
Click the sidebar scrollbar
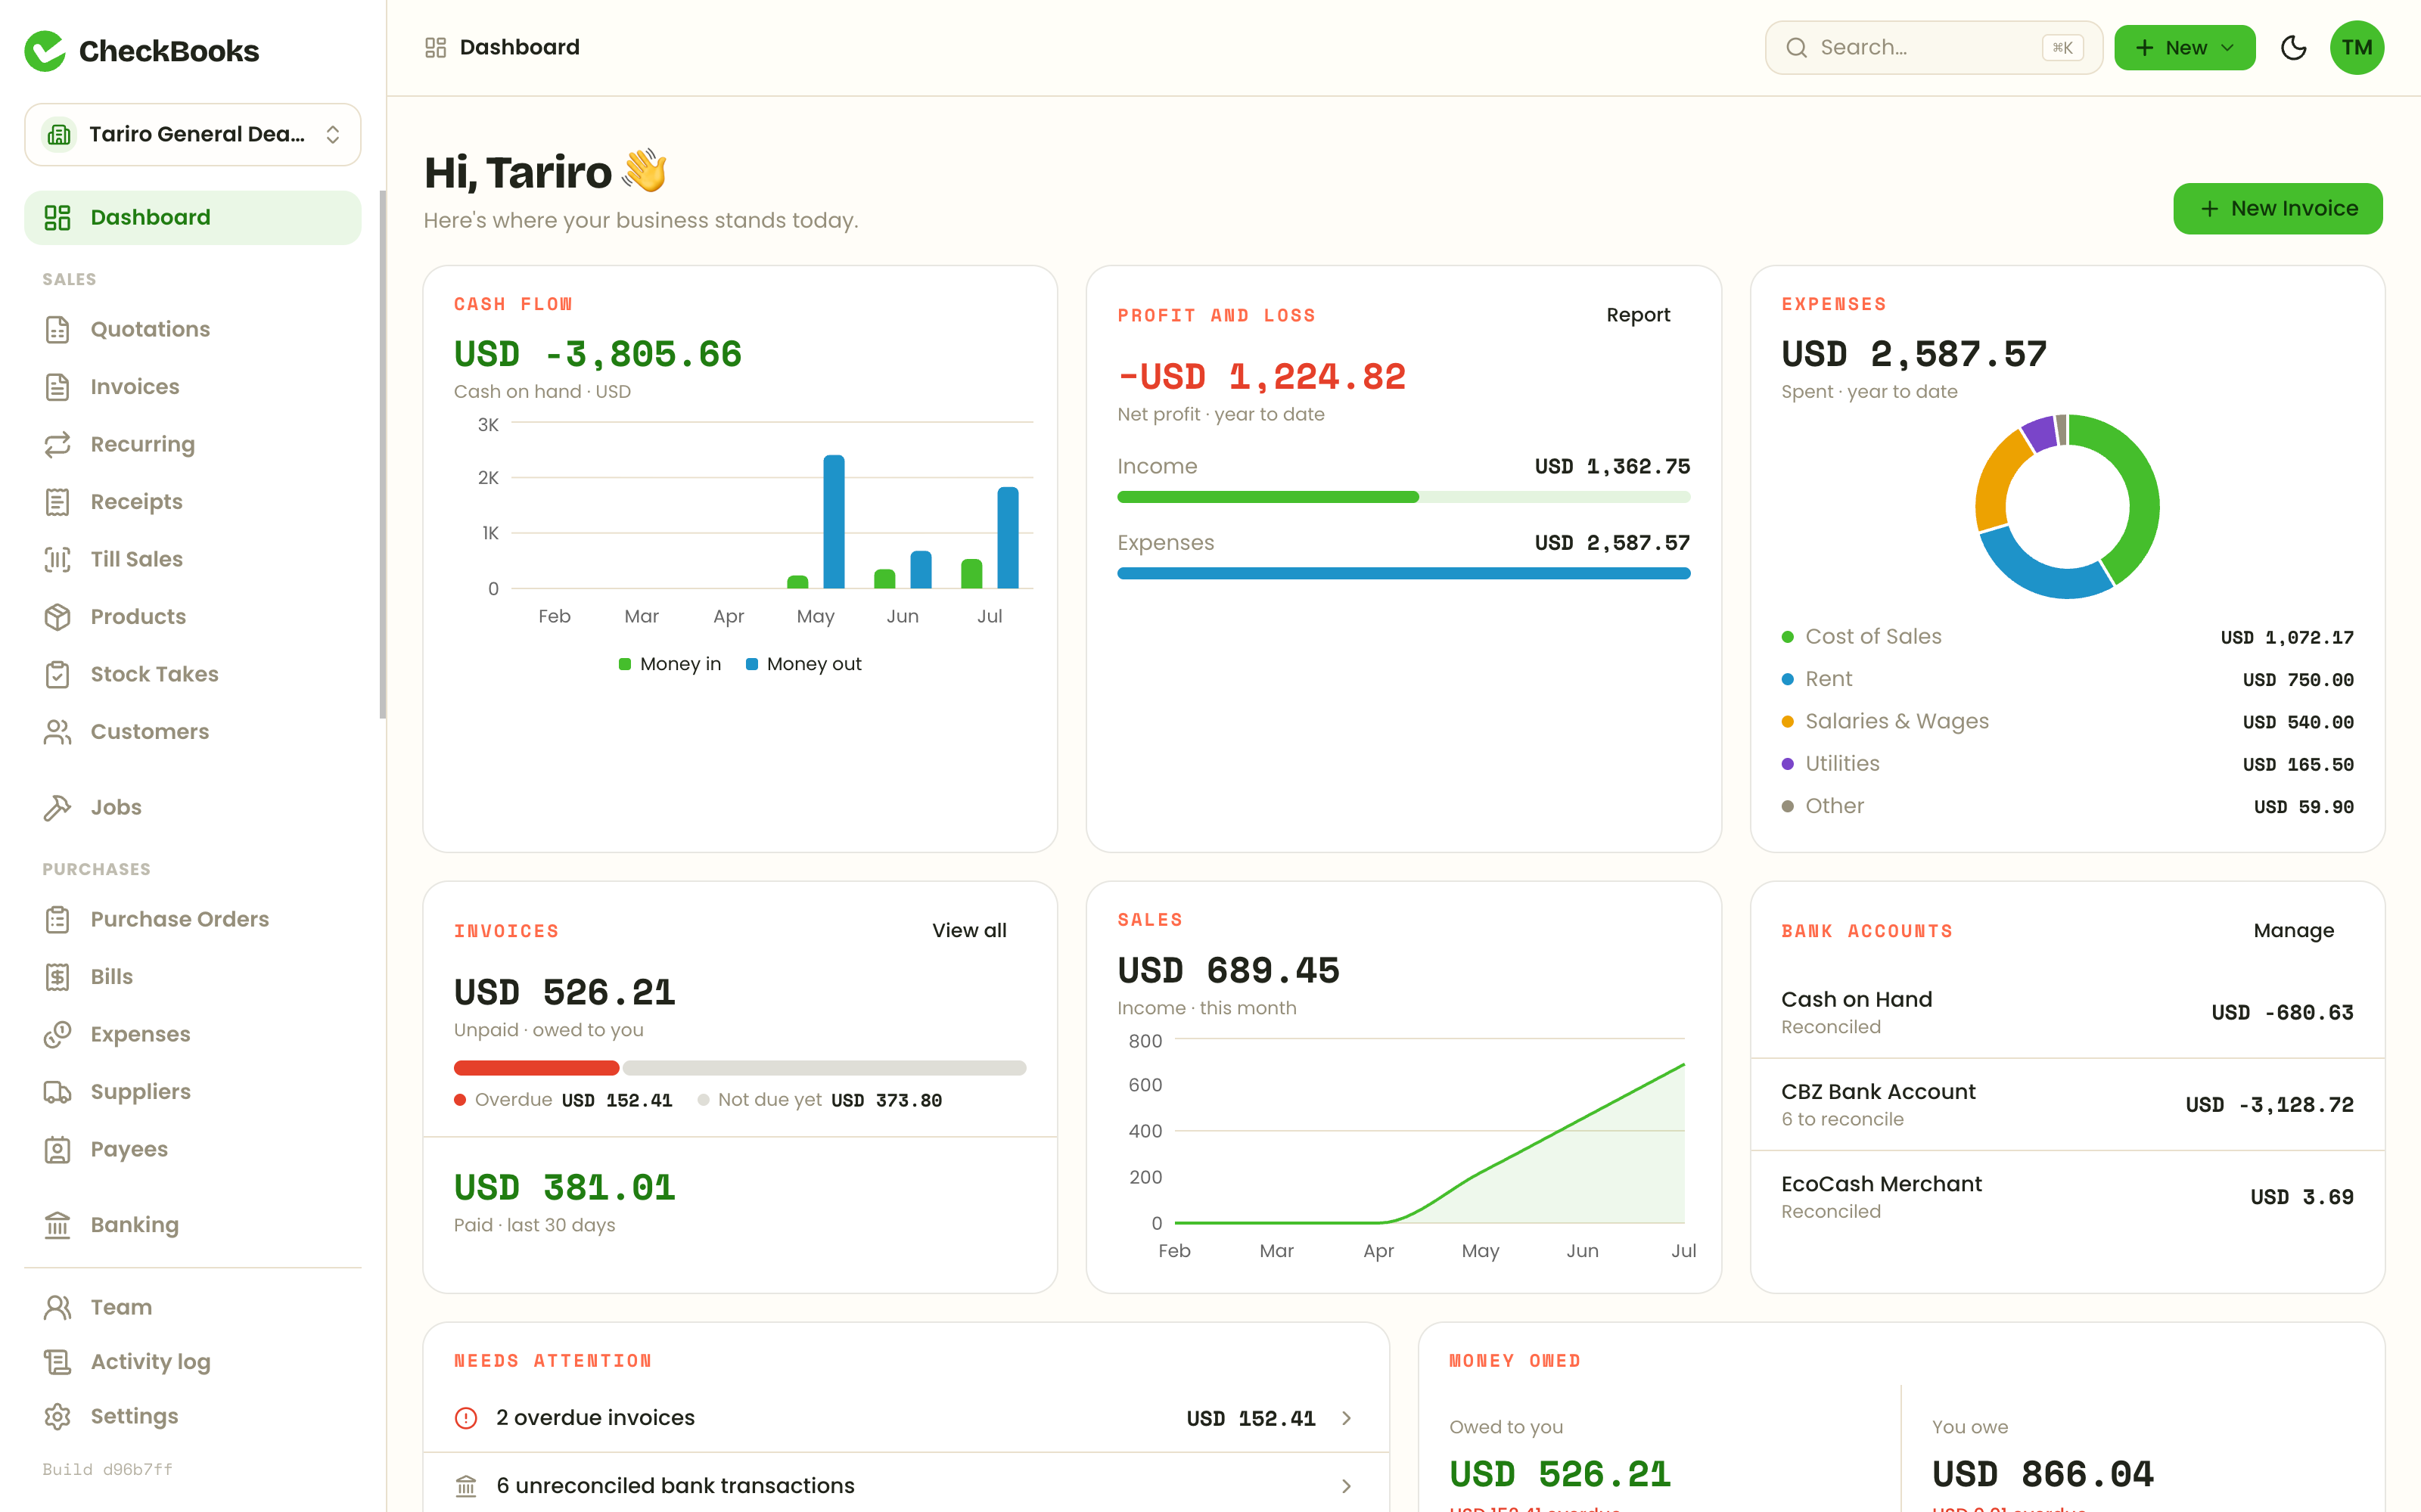382,455
